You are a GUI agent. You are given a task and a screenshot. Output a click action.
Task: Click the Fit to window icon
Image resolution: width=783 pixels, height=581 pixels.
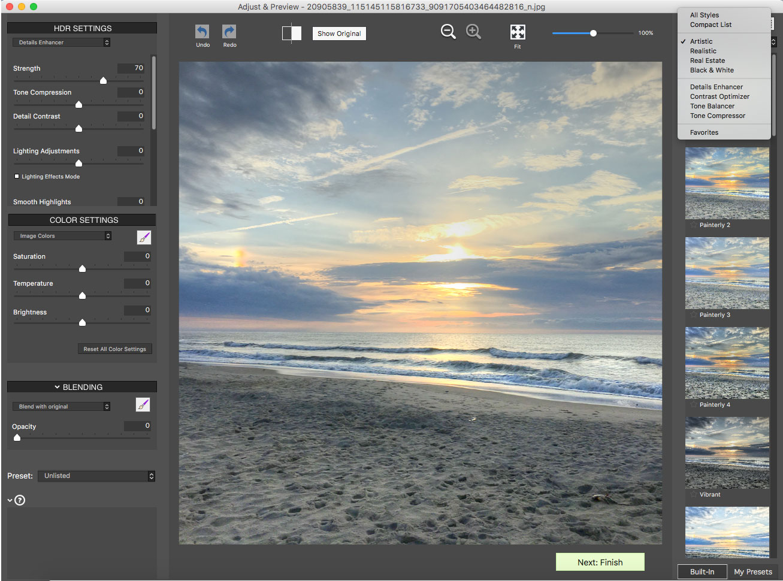pos(518,32)
